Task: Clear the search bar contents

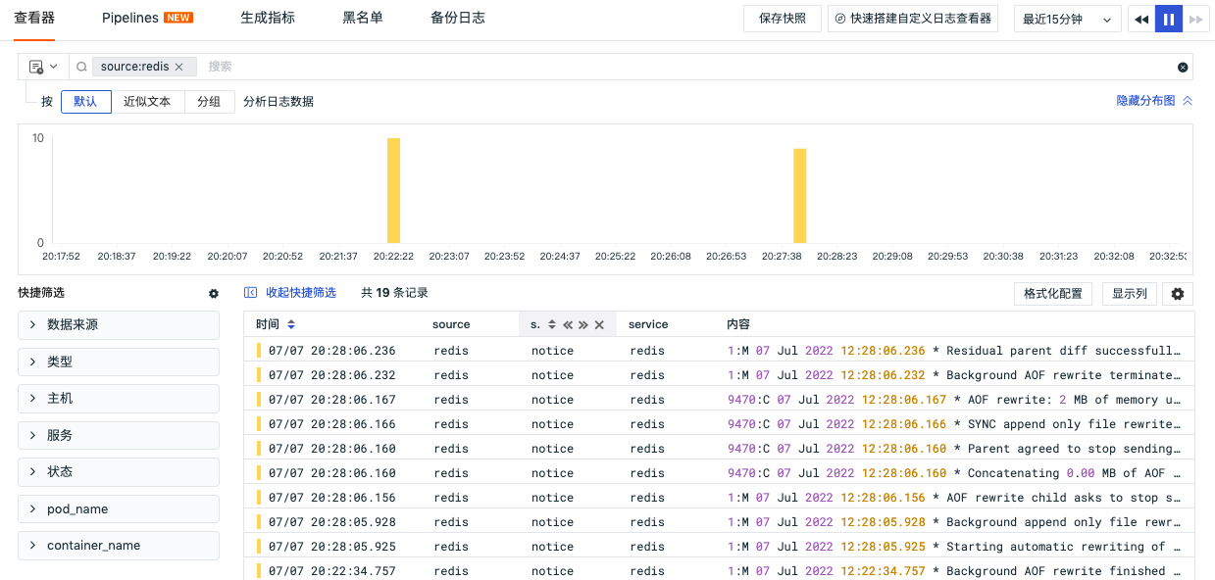Action: point(1183,67)
